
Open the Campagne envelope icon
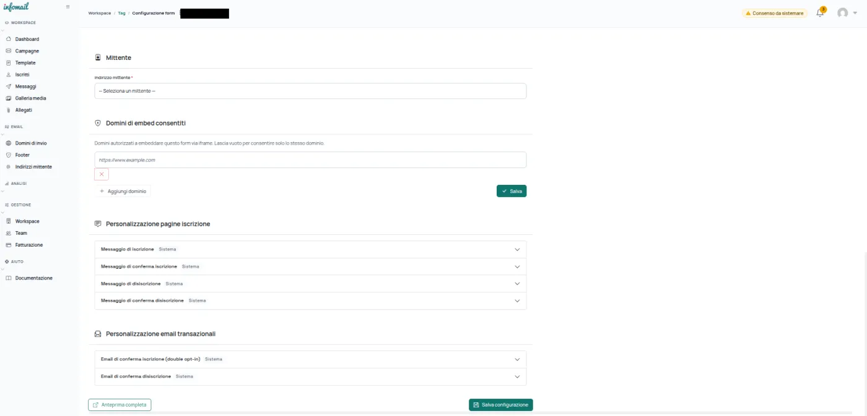[x=9, y=51]
